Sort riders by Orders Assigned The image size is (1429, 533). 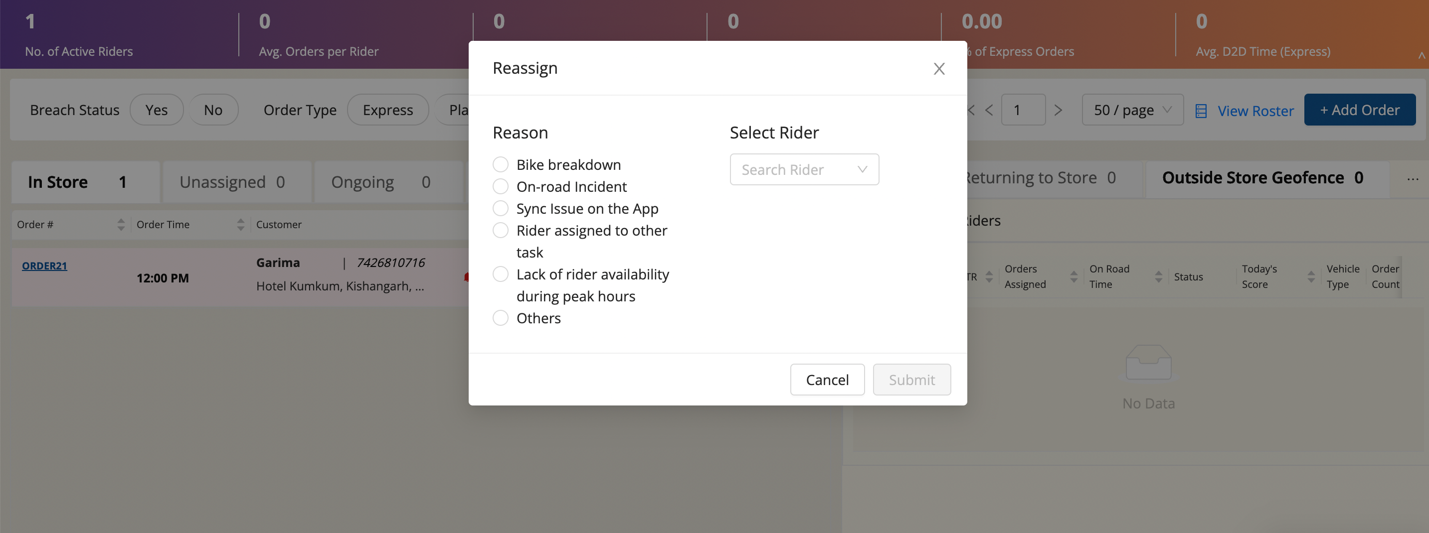tap(1073, 276)
